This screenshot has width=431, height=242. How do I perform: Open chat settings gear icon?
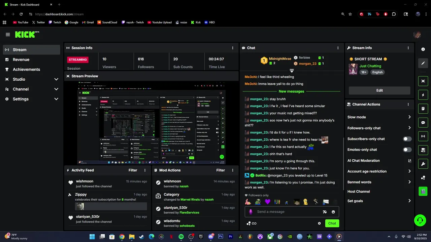[319, 223]
